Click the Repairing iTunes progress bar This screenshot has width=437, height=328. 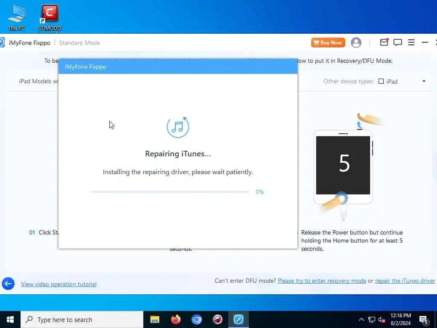click(x=169, y=192)
